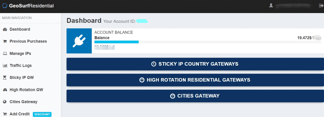
Task: Click the hourglass icon beside Sticky IP GW
Action: point(5,78)
